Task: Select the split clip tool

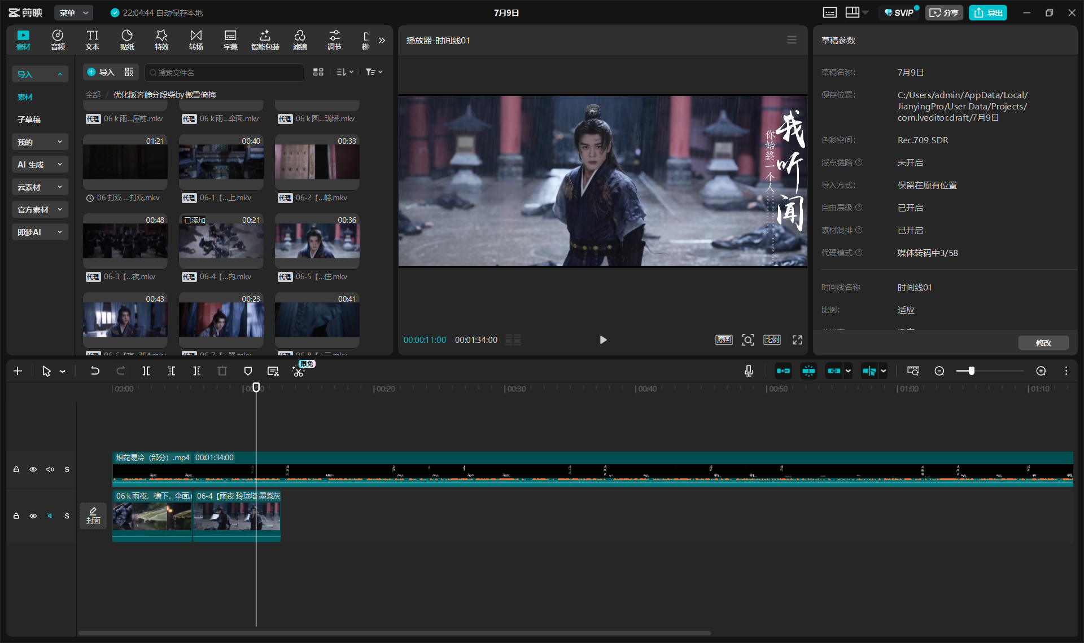Action: (146, 371)
